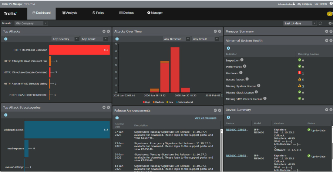This screenshot has height=172, width=333.
Task: Click View all messages link
Action: point(205,118)
